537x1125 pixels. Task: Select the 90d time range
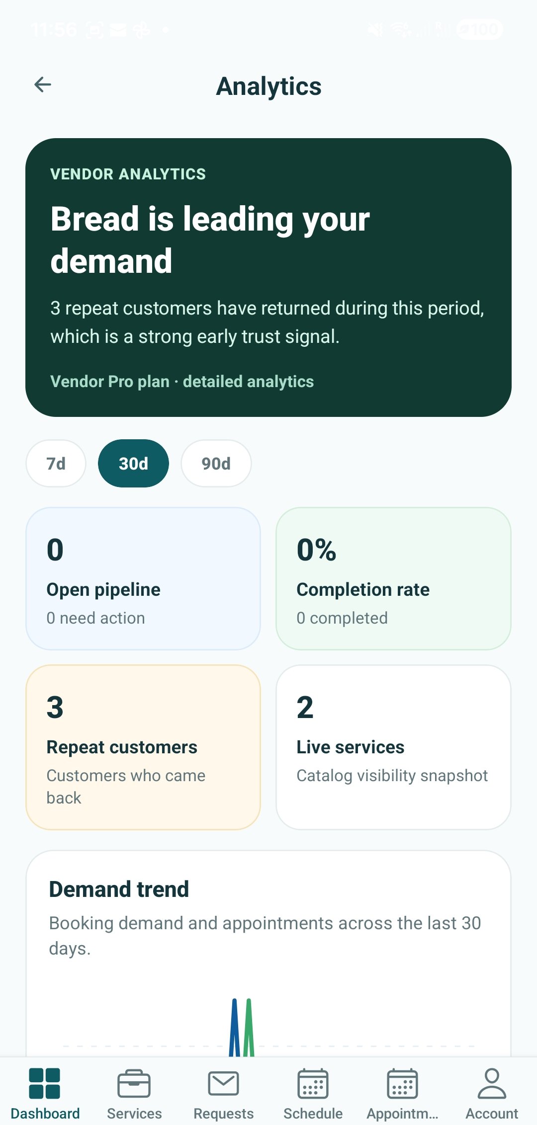[x=216, y=464]
